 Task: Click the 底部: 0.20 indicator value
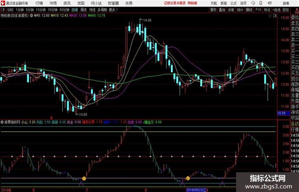tap(59, 122)
